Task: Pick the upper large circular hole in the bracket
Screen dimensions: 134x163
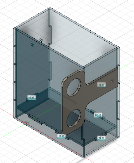Action: coord(74,87)
